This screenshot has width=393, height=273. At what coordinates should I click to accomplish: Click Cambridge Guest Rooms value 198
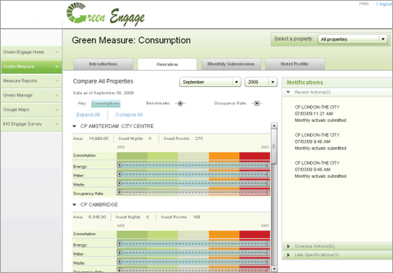click(x=196, y=217)
